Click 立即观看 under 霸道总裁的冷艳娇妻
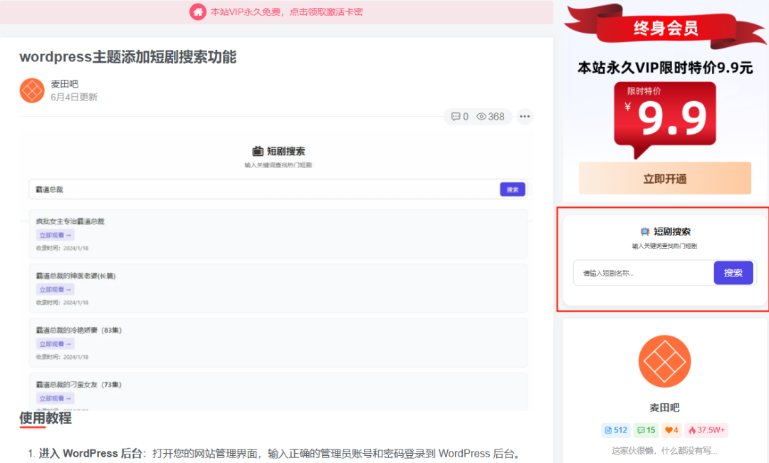The width and height of the screenshot is (769, 463). (x=55, y=344)
